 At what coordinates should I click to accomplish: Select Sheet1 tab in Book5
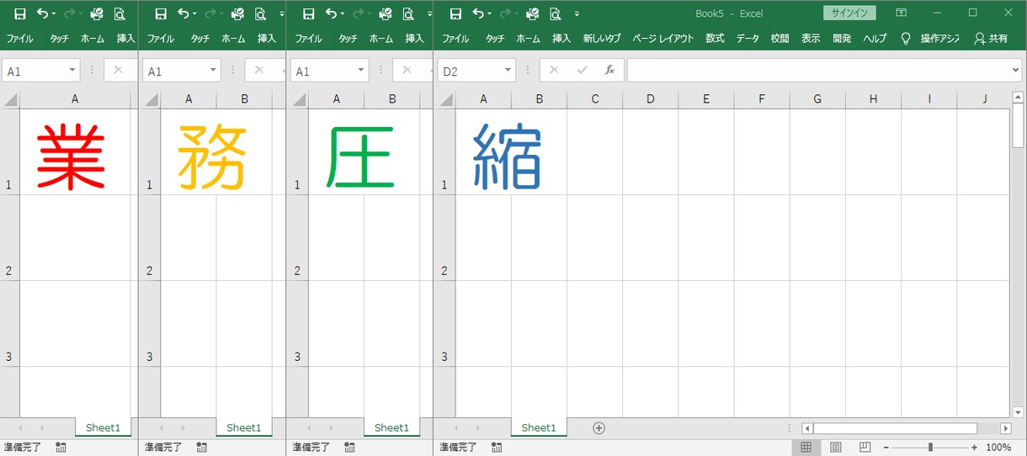click(x=539, y=427)
